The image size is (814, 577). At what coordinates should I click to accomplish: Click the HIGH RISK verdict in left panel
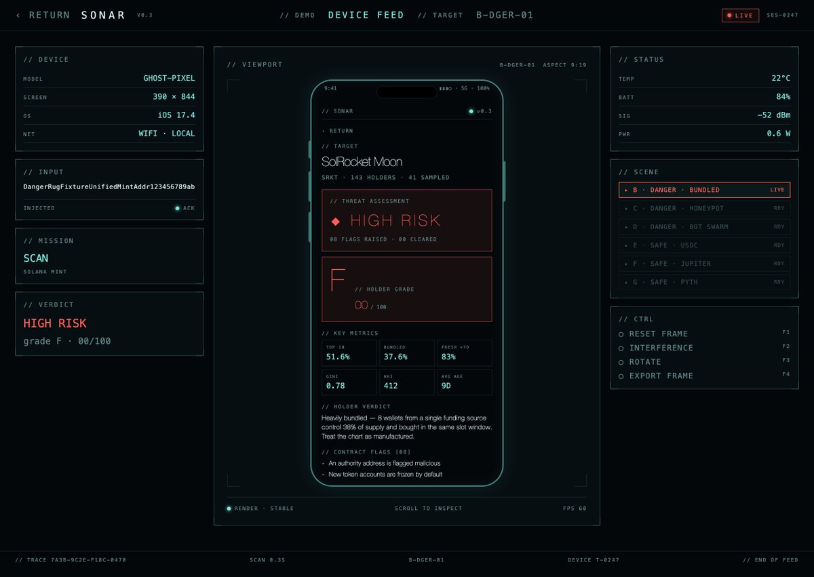point(55,323)
